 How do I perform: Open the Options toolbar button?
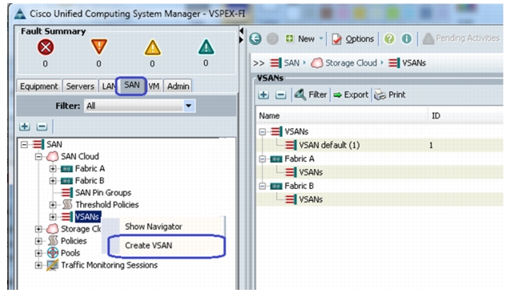point(352,39)
